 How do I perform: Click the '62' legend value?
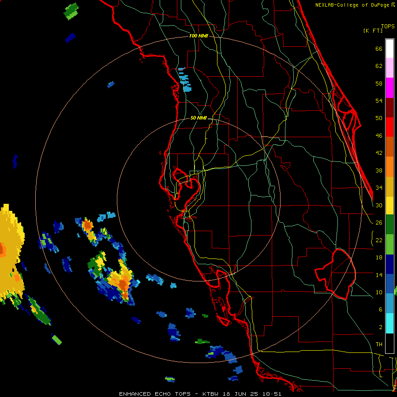point(379,66)
